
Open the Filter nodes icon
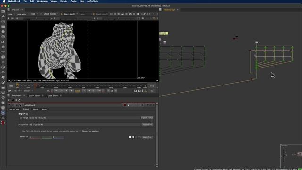(3, 37)
